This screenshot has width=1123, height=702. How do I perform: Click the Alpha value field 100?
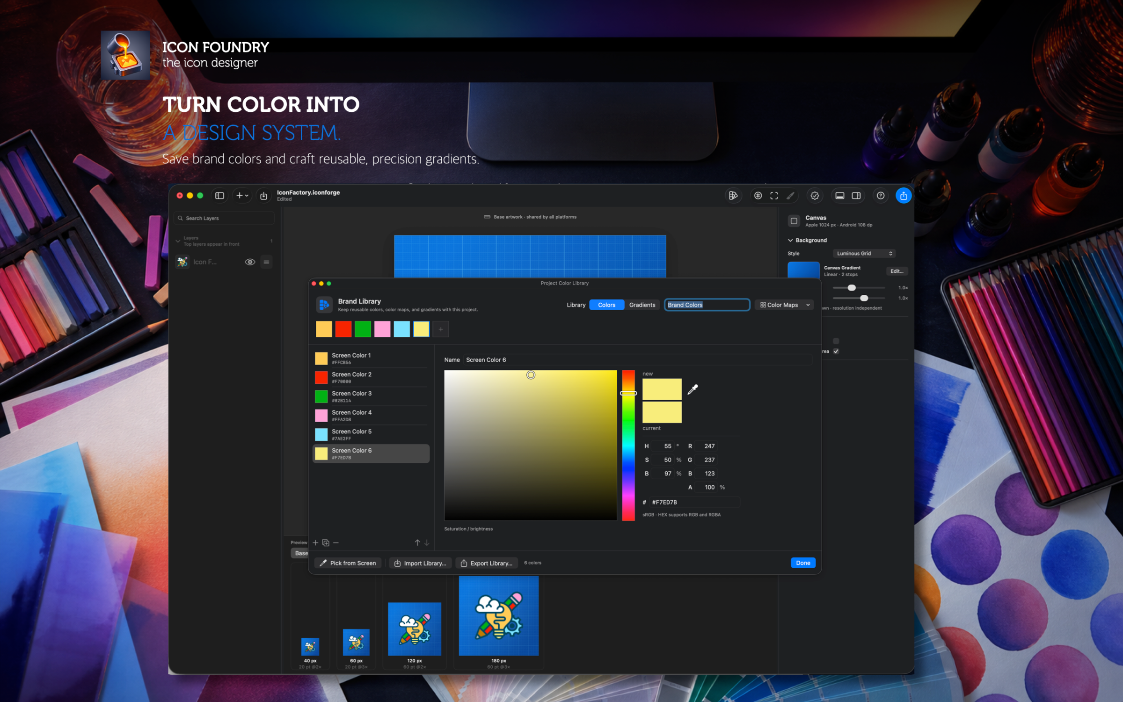[707, 487]
